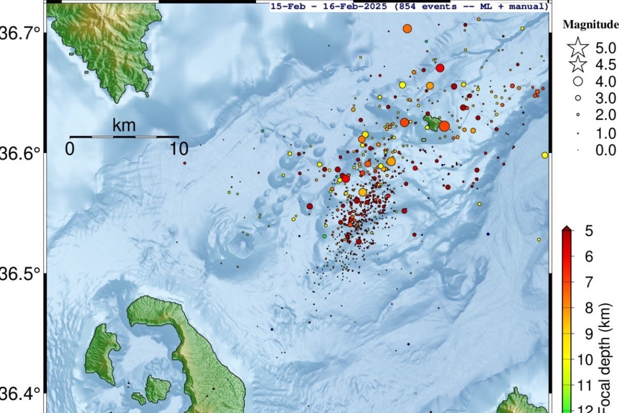Click the 5.0 magnitude star symbol
The image size is (619, 413).
click(x=578, y=48)
